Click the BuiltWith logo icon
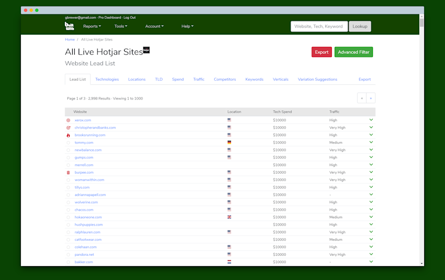Viewport: 445px width, 280px height. (69, 26)
